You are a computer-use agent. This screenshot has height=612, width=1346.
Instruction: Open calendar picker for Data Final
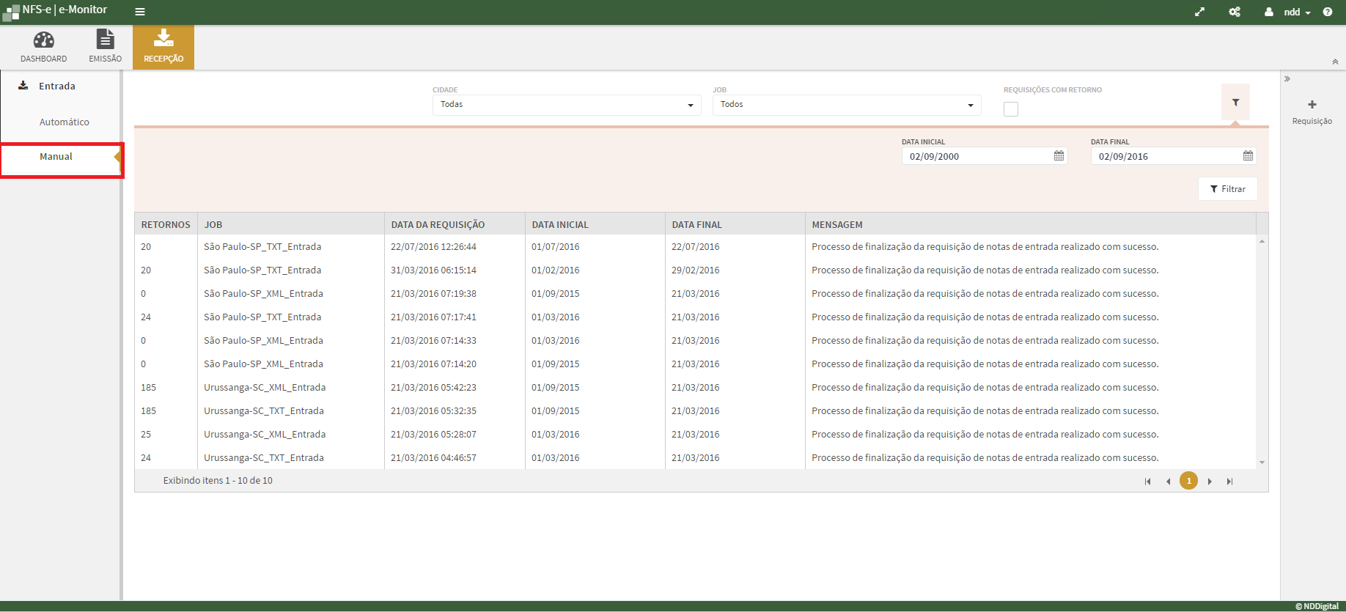[1248, 156]
